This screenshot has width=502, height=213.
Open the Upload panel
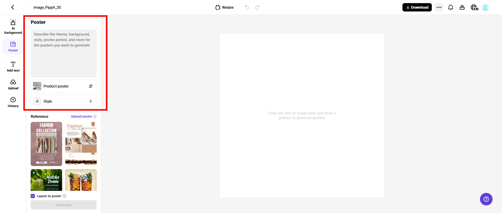pyautogui.click(x=13, y=85)
